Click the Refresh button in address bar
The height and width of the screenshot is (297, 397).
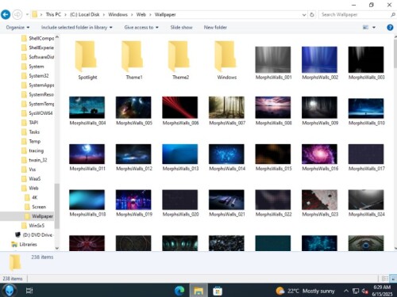coord(312,15)
